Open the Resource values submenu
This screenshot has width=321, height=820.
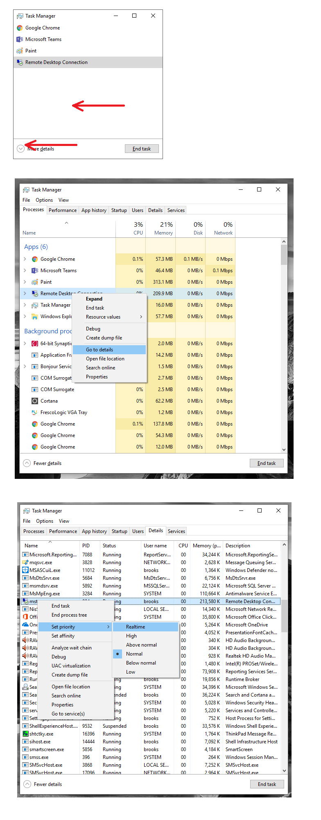click(x=109, y=317)
